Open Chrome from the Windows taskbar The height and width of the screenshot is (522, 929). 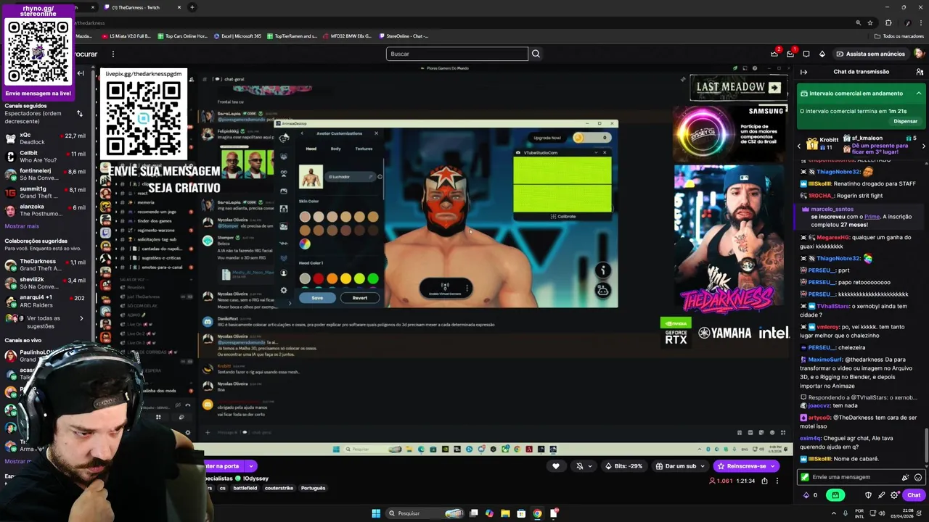coord(537,513)
